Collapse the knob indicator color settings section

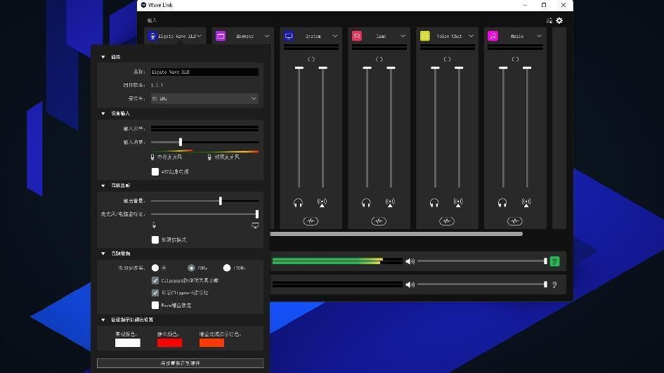[103, 320]
